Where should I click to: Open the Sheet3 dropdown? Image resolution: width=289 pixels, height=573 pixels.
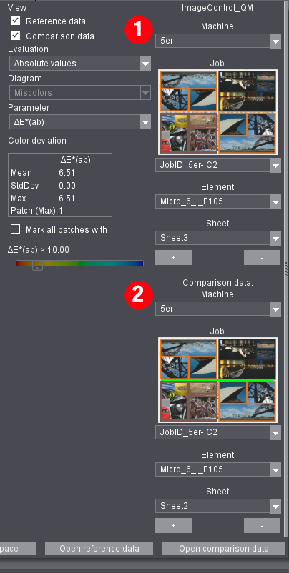[x=218, y=238]
